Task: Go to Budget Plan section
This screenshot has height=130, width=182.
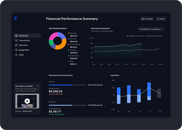Action: [x=24, y=50]
